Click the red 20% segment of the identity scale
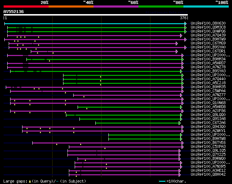The width and height of the screenshot is (232, 184). [x=26, y=7]
